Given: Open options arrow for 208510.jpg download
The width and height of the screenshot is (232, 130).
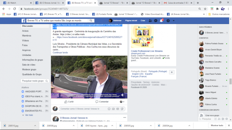Looking at the screenshot, I should pyautogui.click(x=36, y=125).
